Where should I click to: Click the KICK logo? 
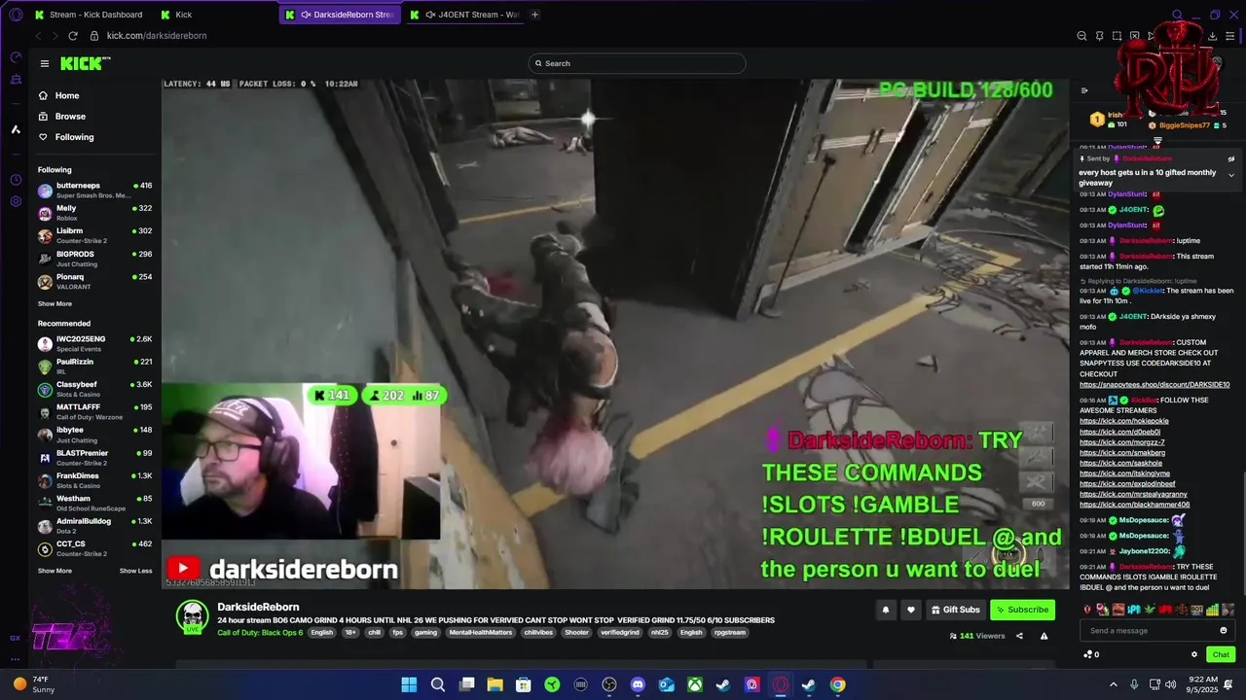[85, 63]
